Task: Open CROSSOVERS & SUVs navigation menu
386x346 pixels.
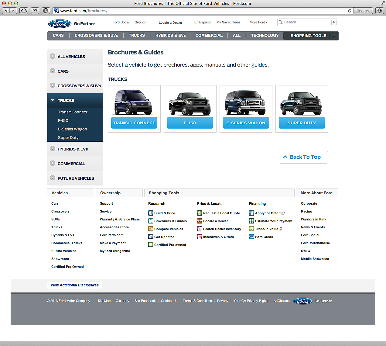Action: (97, 36)
